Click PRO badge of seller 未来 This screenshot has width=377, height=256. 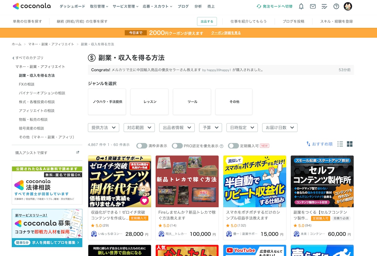click(x=297, y=234)
